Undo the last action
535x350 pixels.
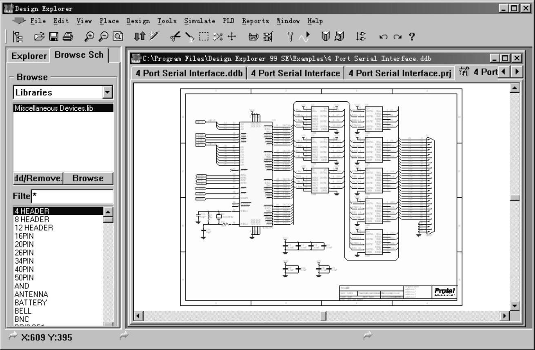pos(383,37)
